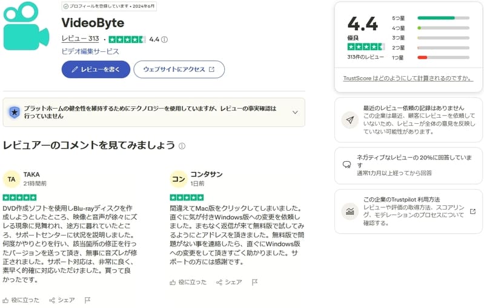Click the five-star rating on コンタサン's review
The width and height of the screenshot is (484, 308).
pyautogui.click(x=187, y=197)
